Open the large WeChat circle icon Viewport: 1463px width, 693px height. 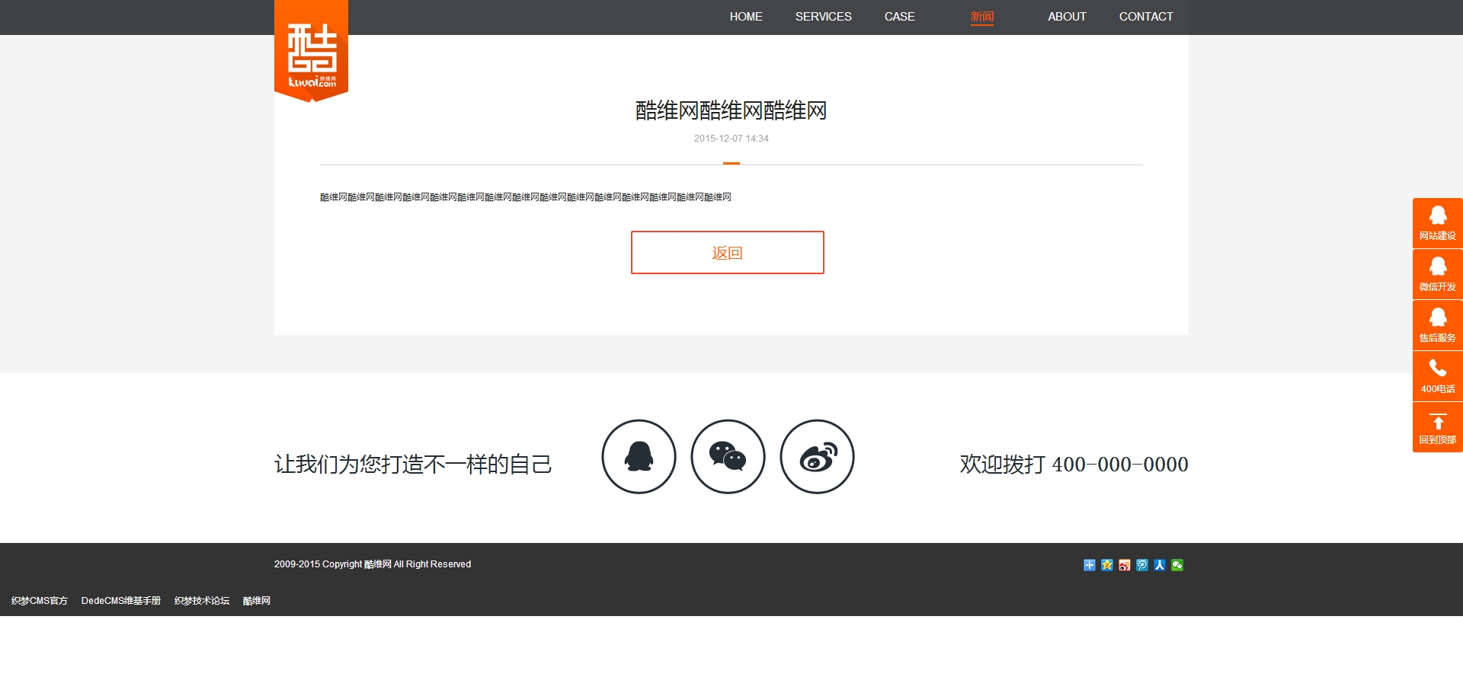[x=728, y=457]
